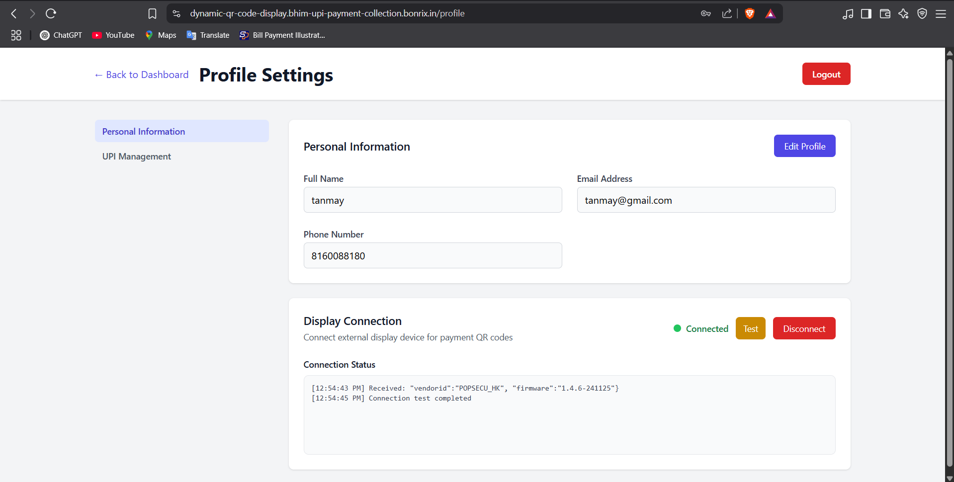Click the Edit Profile button

(804, 146)
